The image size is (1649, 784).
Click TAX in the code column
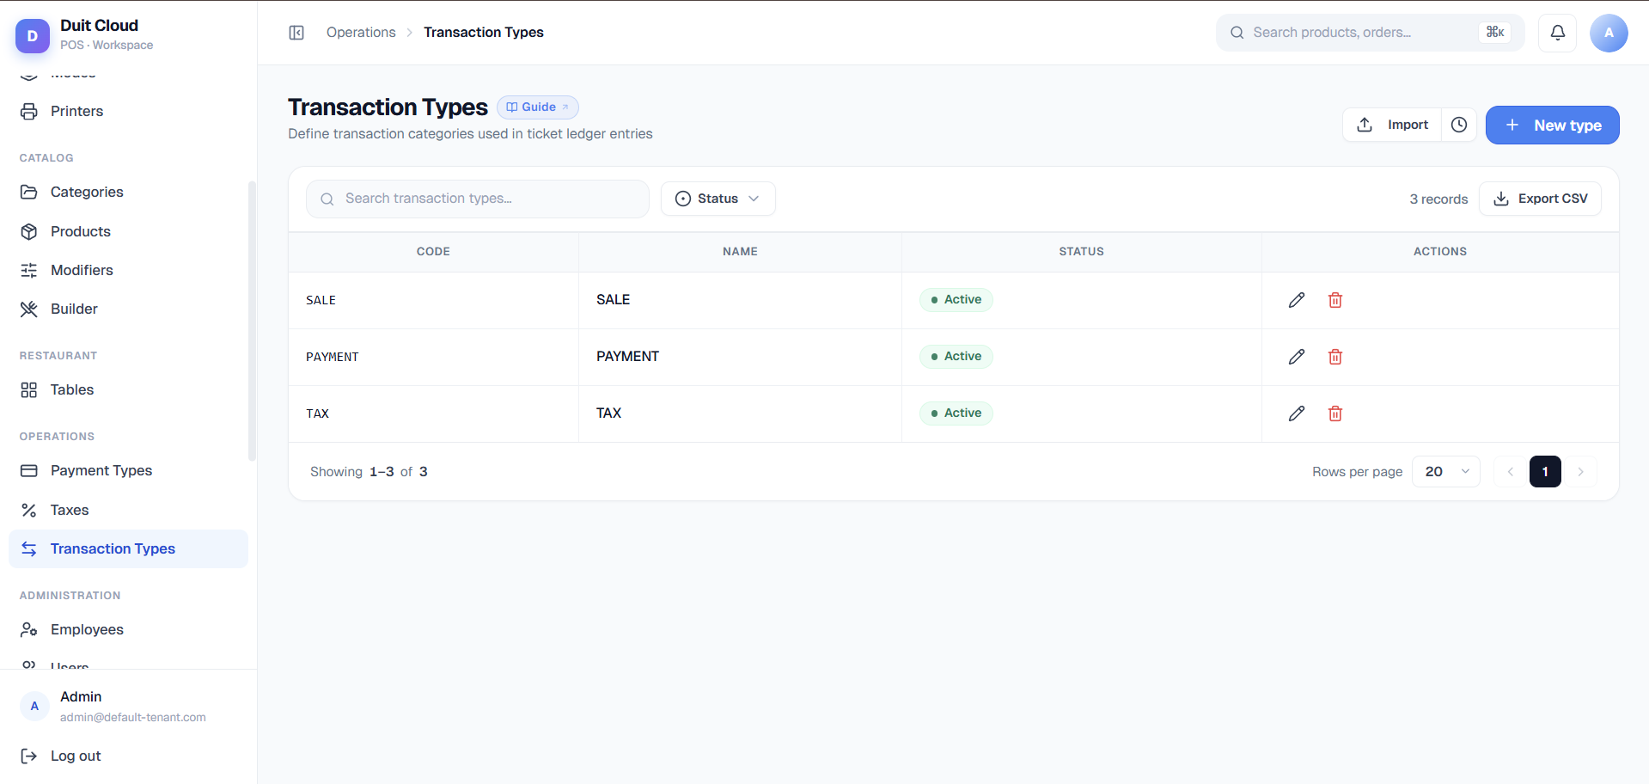[317, 413]
